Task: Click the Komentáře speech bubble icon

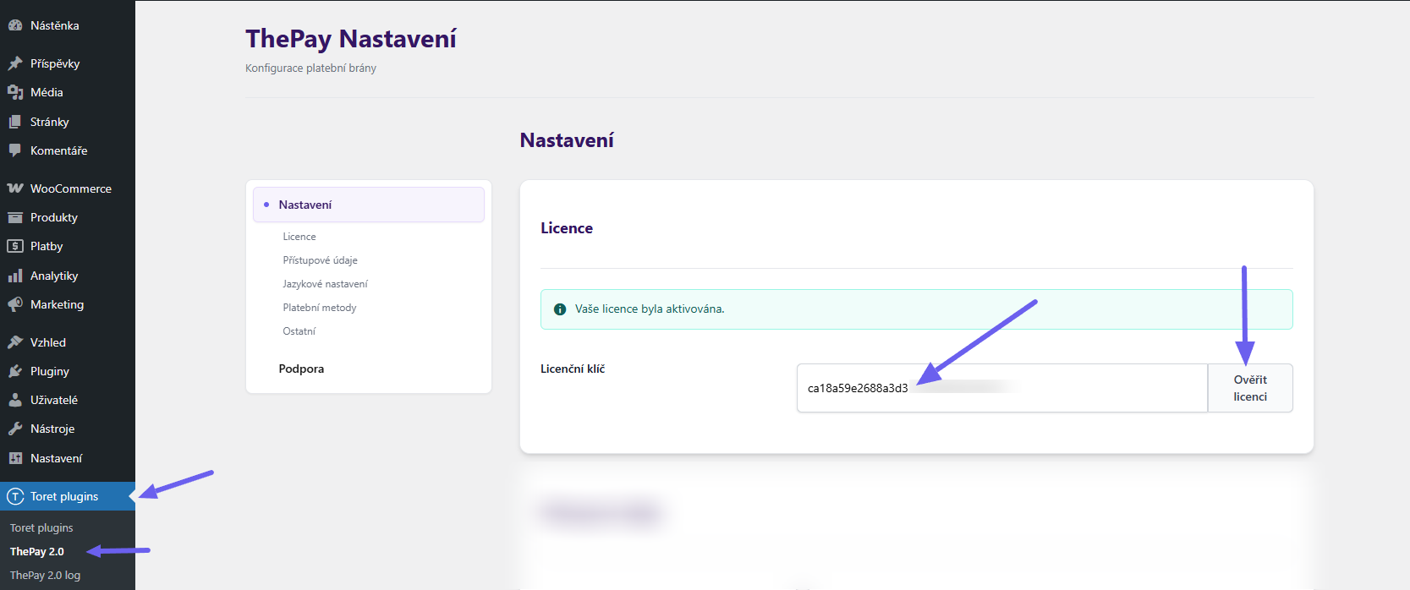Action: 15,150
